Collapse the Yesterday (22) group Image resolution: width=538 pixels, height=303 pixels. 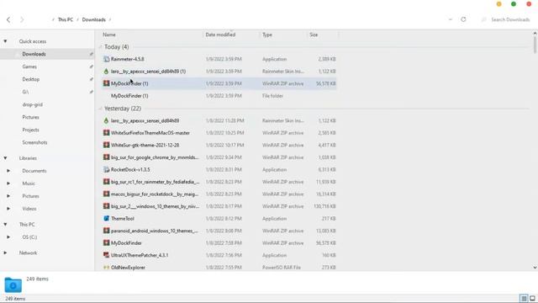click(100, 109)
